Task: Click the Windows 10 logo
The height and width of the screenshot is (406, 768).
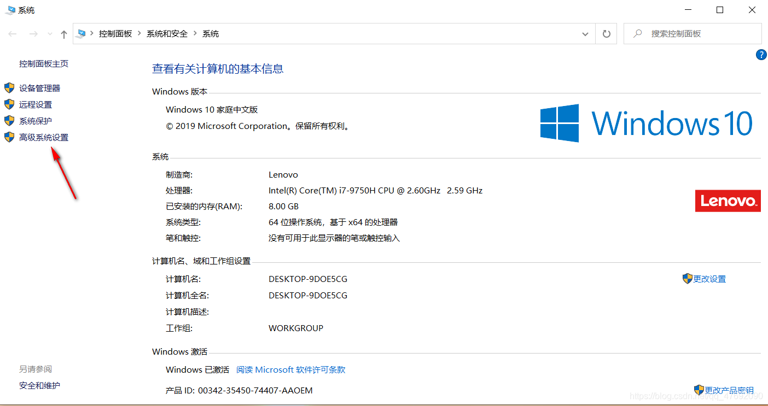Action: click(x=647, y=123)
